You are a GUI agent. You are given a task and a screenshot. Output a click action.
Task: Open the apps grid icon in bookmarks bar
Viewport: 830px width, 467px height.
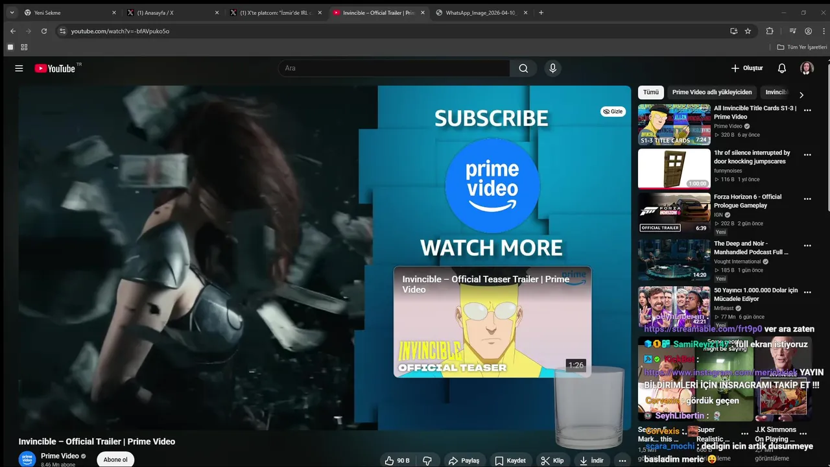pyautogui.click(x=24, y=47)
